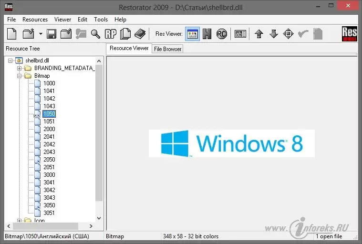Click the Resource Tree vertical scrollbar down arrow
Screen dimensions: 362x244
tap(99, 218)
